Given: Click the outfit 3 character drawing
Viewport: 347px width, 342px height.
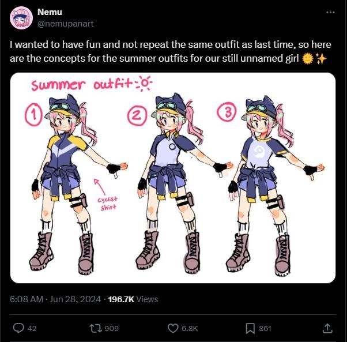Looking at the screenshot, I should pyautogui.click(x=265, y=185).
